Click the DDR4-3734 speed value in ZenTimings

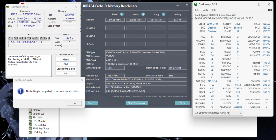coord(212,24)
